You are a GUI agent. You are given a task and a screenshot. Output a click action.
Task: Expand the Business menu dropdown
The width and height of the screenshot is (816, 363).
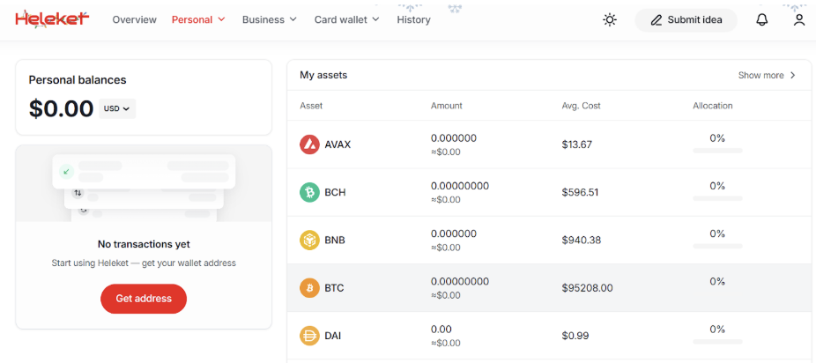point(269,19)
